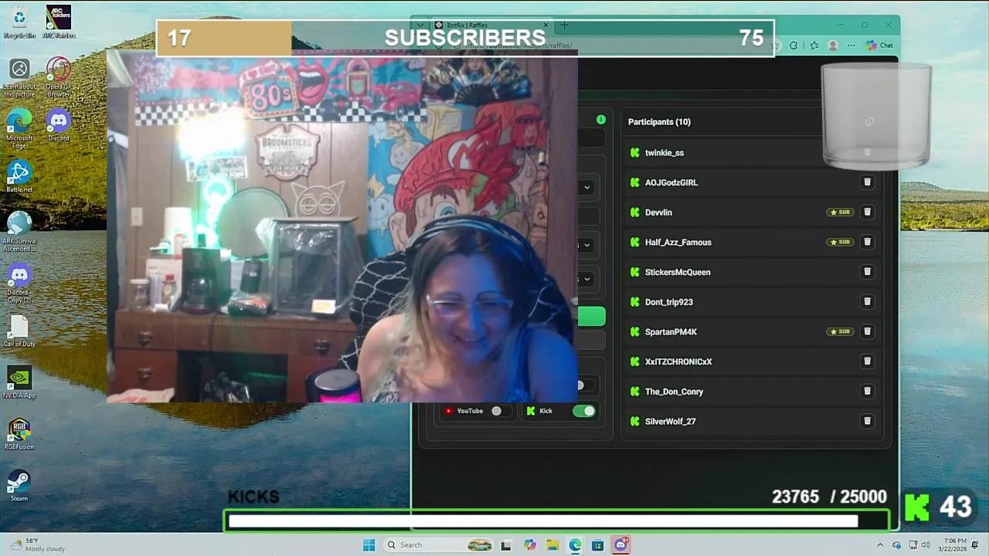Click participant name XxITZCHRONICxX

point(678,361)
